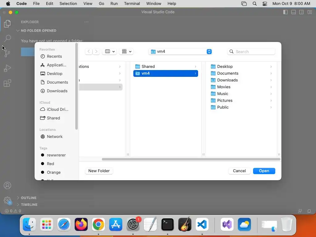
Task: Open Spotlight search in menu bar
Action: (x=255, y=4)
